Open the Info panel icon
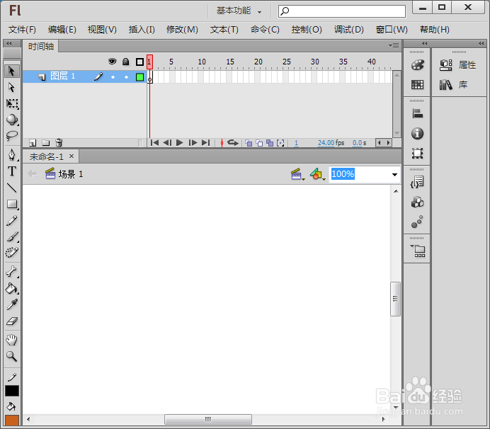The width and height of the screenshot is (490, 429). pyautogui.click(x=417, y=134)
